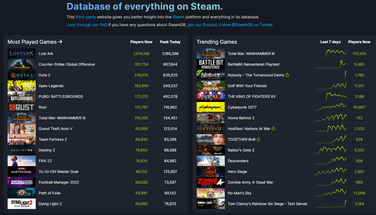
Task: Click Look through our FAQ link
Action: [87, 25]
